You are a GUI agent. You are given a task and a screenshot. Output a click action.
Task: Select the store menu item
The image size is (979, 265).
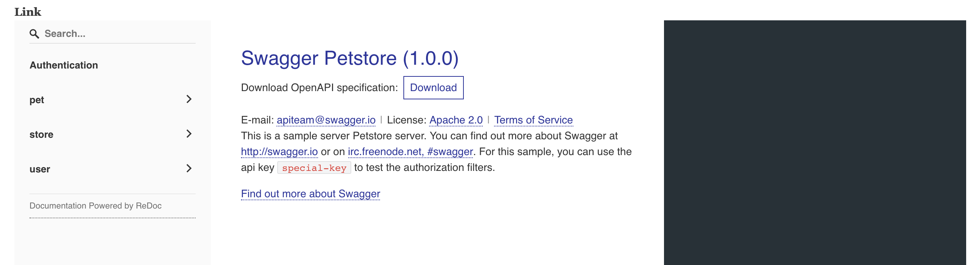42,134
